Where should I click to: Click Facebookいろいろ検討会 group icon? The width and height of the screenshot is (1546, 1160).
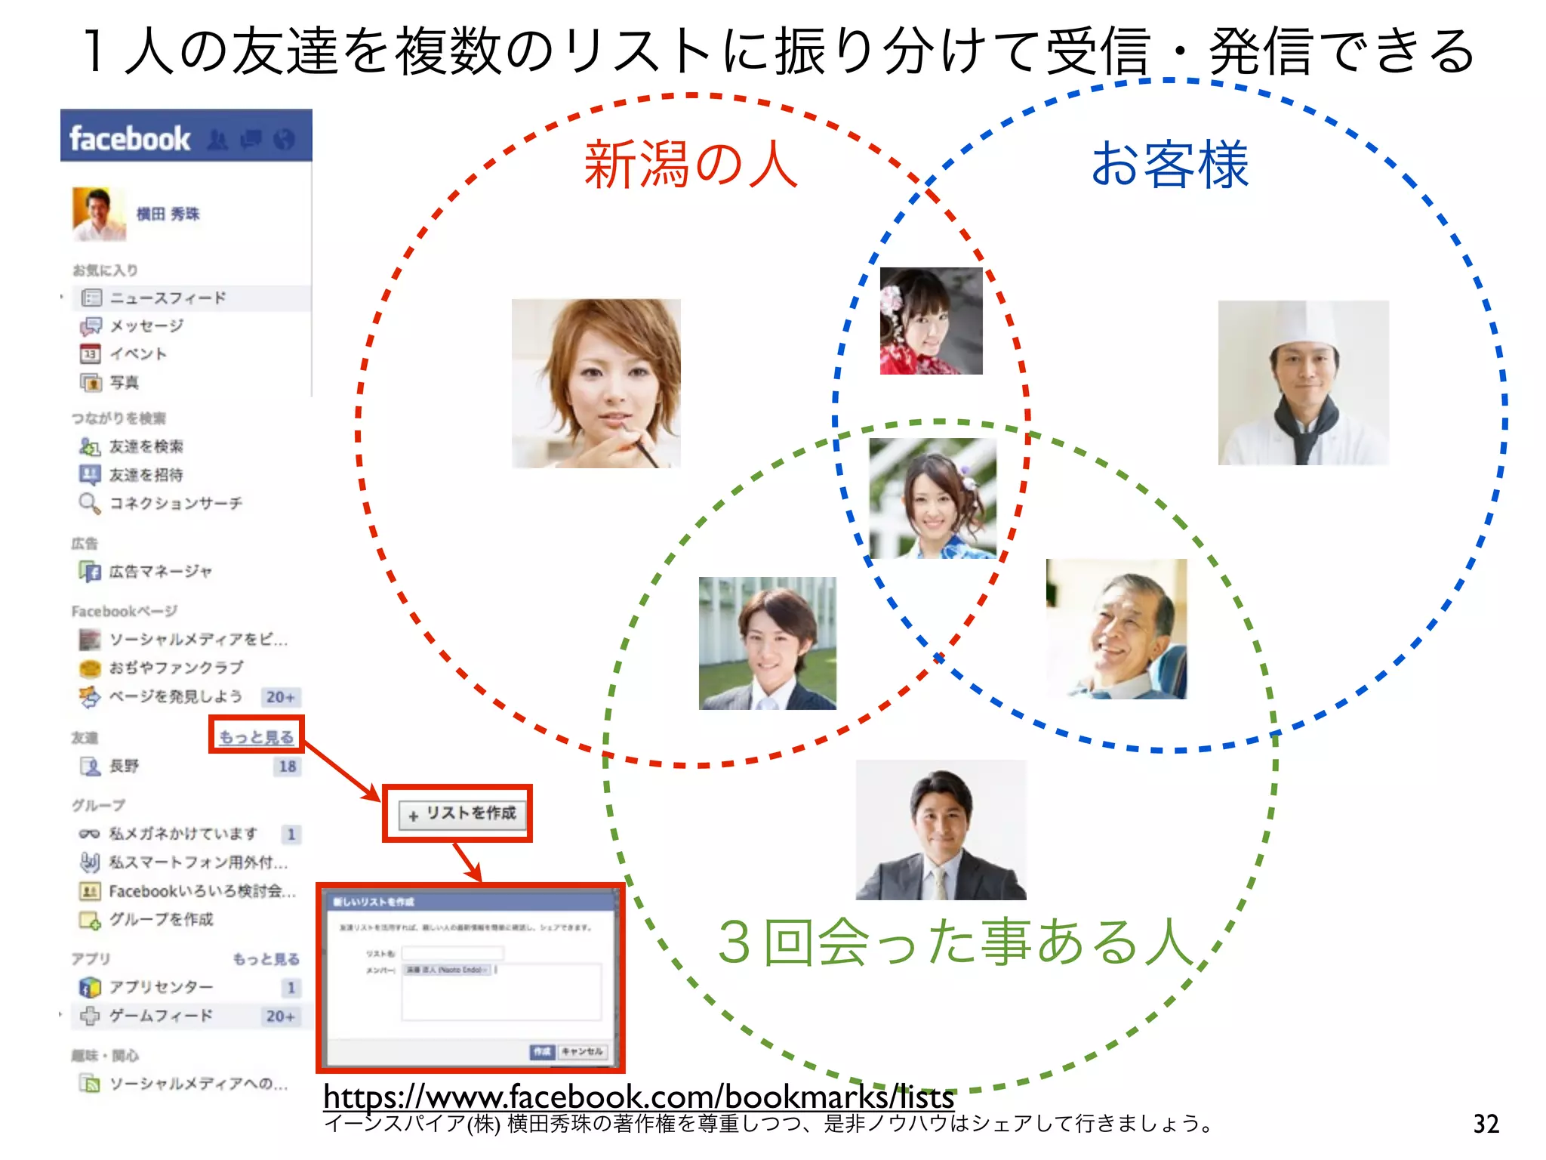pos(90,892)
